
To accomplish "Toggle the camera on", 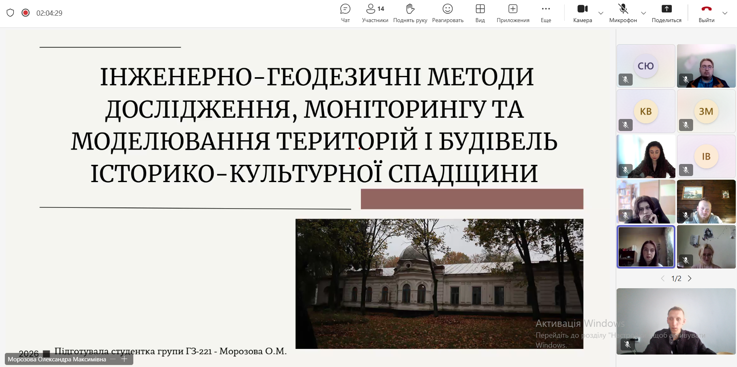I will [x=582, y=13].
